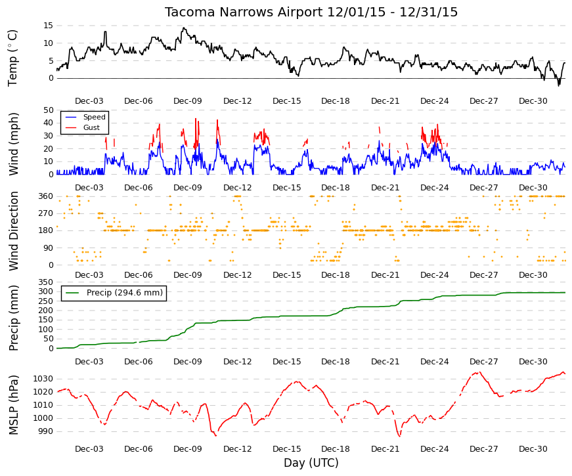Click the '250' tick on the precip axis

tap(45, 301)
